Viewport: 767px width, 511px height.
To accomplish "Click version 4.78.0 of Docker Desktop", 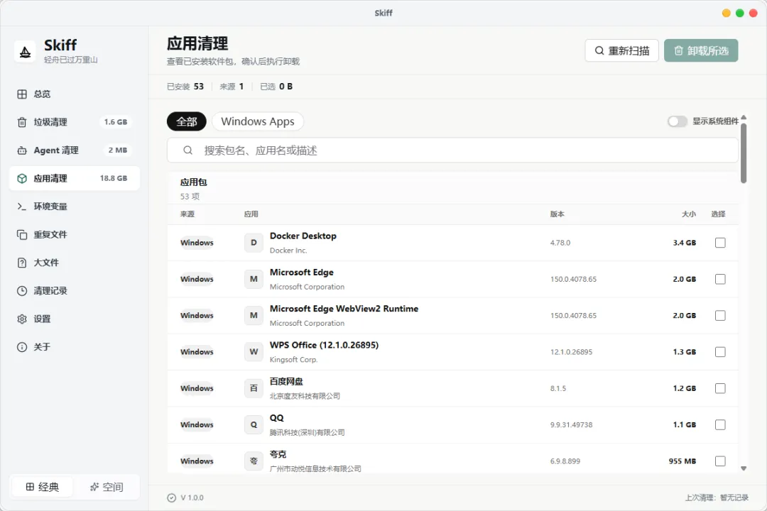I will (560, 243).
